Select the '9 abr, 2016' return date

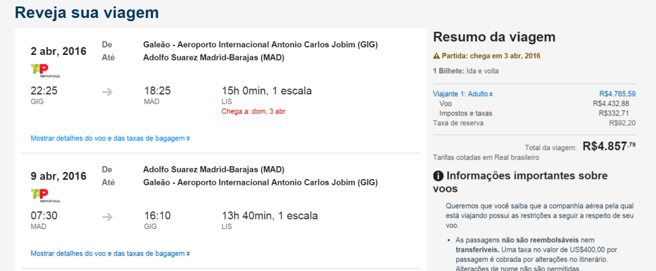click(x=58, y=176)
